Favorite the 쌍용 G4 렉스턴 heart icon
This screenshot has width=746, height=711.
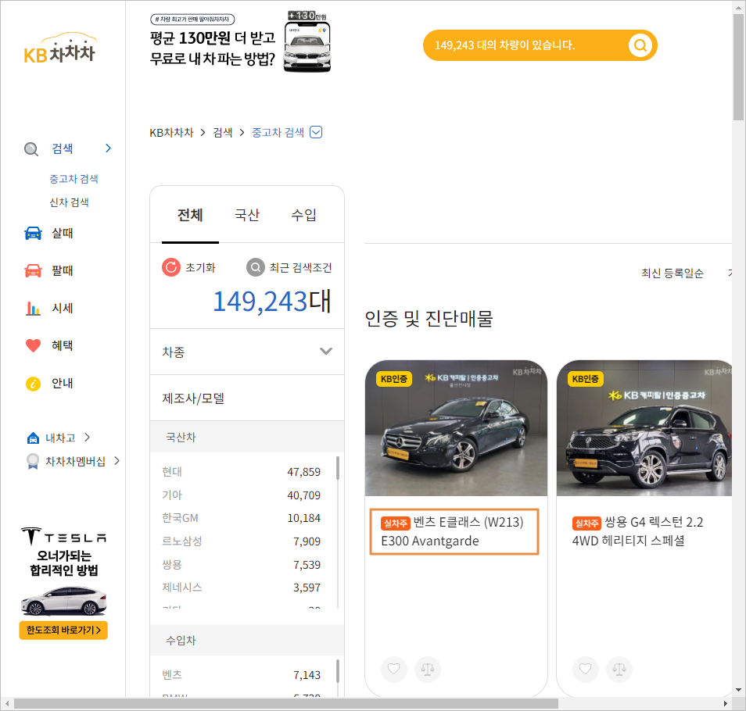coord(585,669)
